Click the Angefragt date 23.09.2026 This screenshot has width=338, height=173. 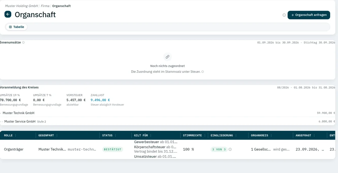click(x=310, y=149)
